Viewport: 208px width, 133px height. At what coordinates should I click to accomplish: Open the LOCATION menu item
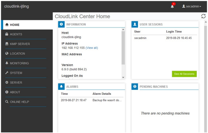click(x=26, y=53)
